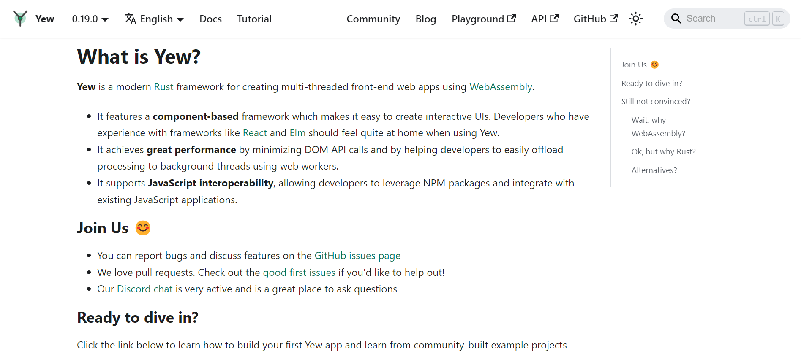Follow the Rust link in intro
Screen dimensions: 801x359
164,87
